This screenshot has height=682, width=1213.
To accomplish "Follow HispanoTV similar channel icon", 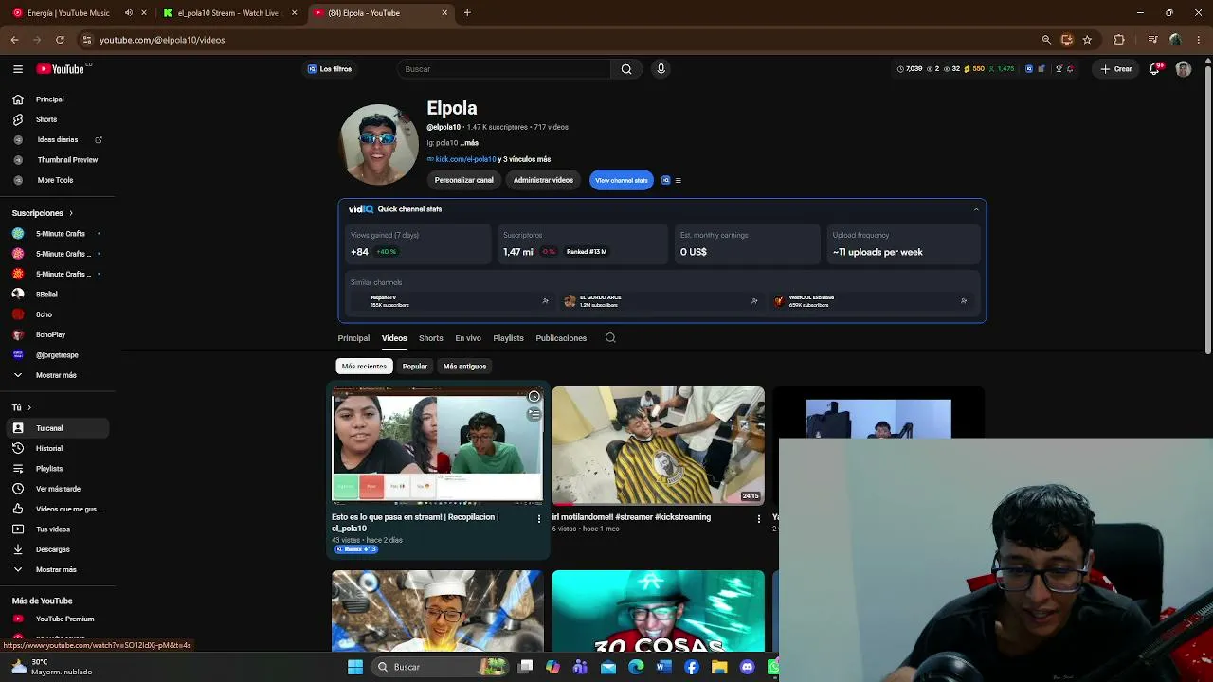I will point(545,301).
